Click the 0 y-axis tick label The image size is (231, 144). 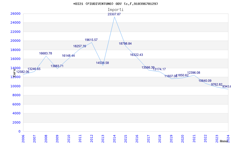(x=19, y=132)
